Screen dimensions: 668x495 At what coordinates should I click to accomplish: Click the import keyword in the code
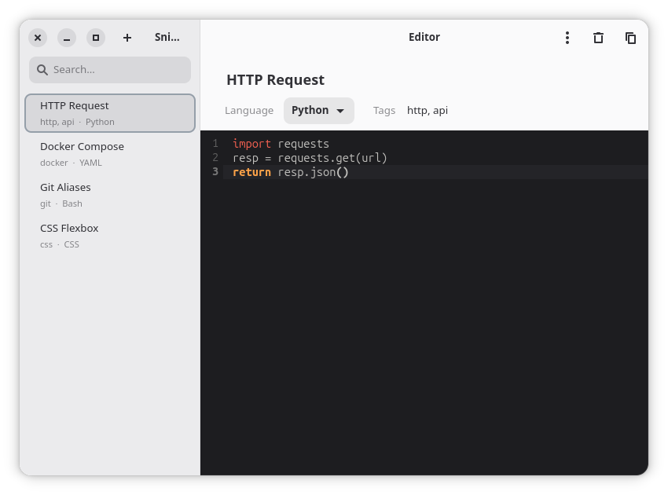click(251, 144)
